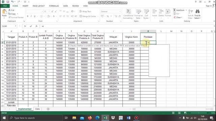This screenshot has height=121, width=216.
Task: Expand the Clipboard group dialog launcher
Action: click(x=24, y=21)
